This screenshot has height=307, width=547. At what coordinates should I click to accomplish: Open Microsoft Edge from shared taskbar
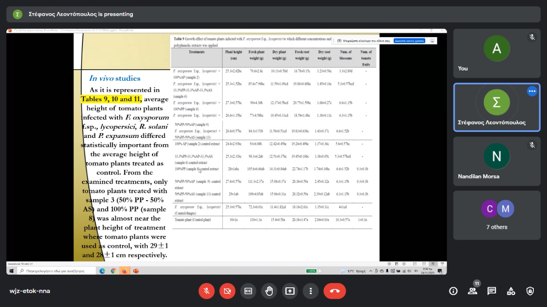point(102,271)
